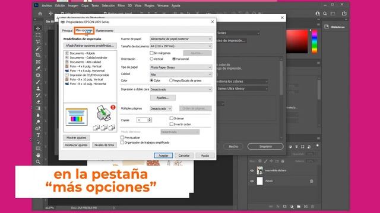Open the Series Ultra Glossy dropdown
This screenshot has width=380, height=213.
[x=242, y=89]
